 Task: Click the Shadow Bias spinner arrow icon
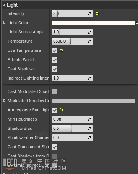89,129
